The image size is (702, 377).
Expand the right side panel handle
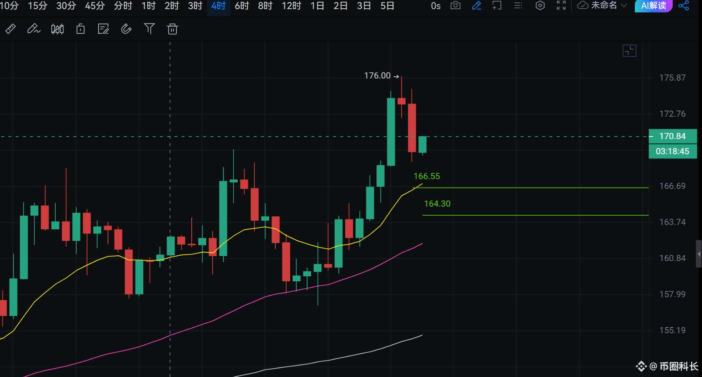click(x=699, y=254)
